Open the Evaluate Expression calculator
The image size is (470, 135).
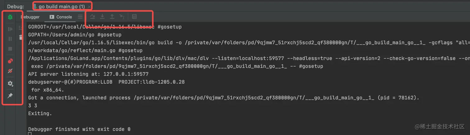click(x=134, y=16)
